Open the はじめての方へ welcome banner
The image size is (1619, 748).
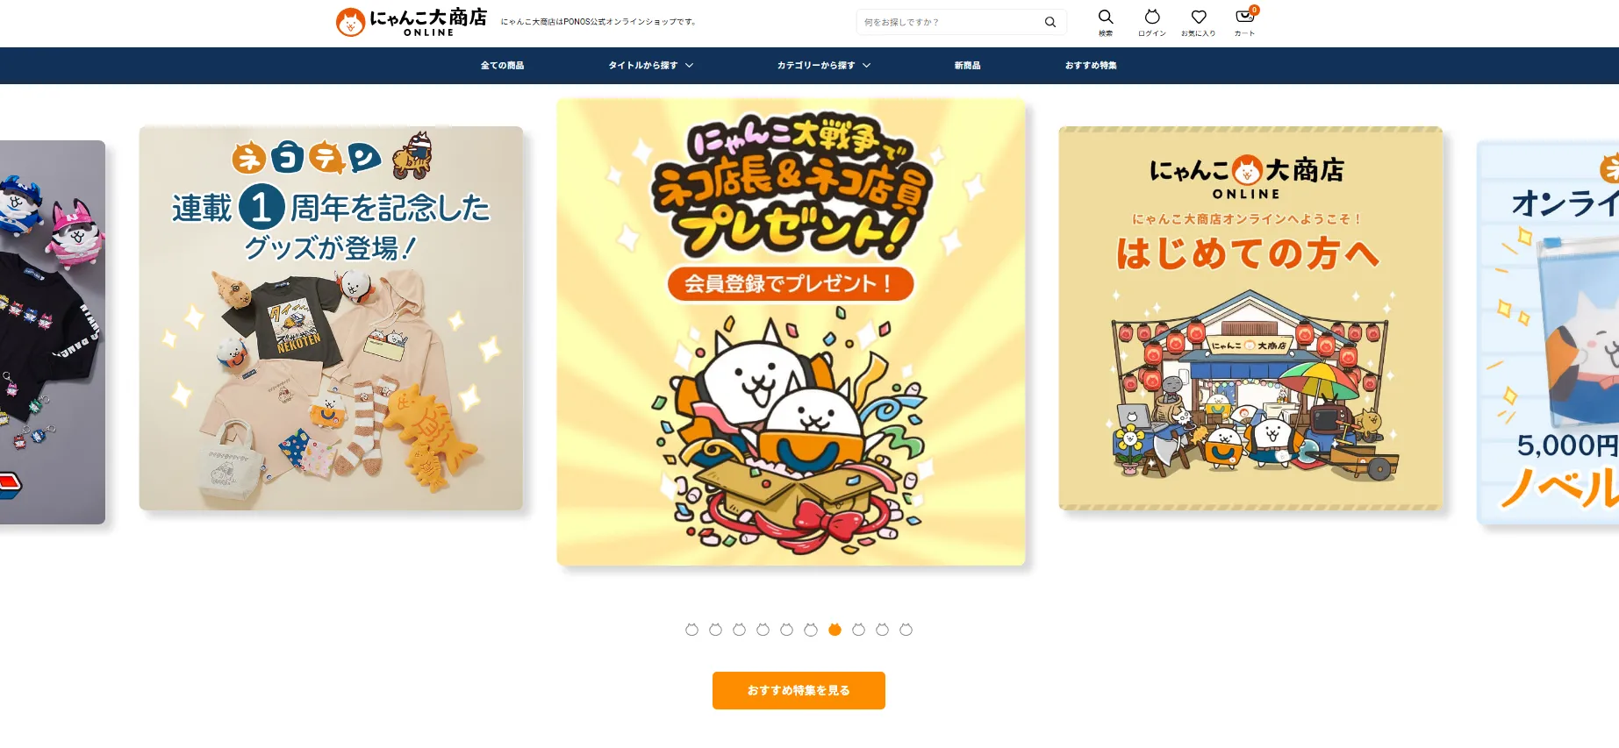1250,318
